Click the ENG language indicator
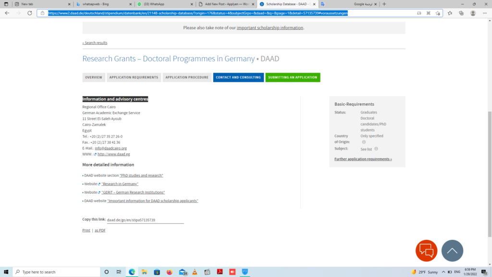The image size is (492, 277). pos(457,272)
